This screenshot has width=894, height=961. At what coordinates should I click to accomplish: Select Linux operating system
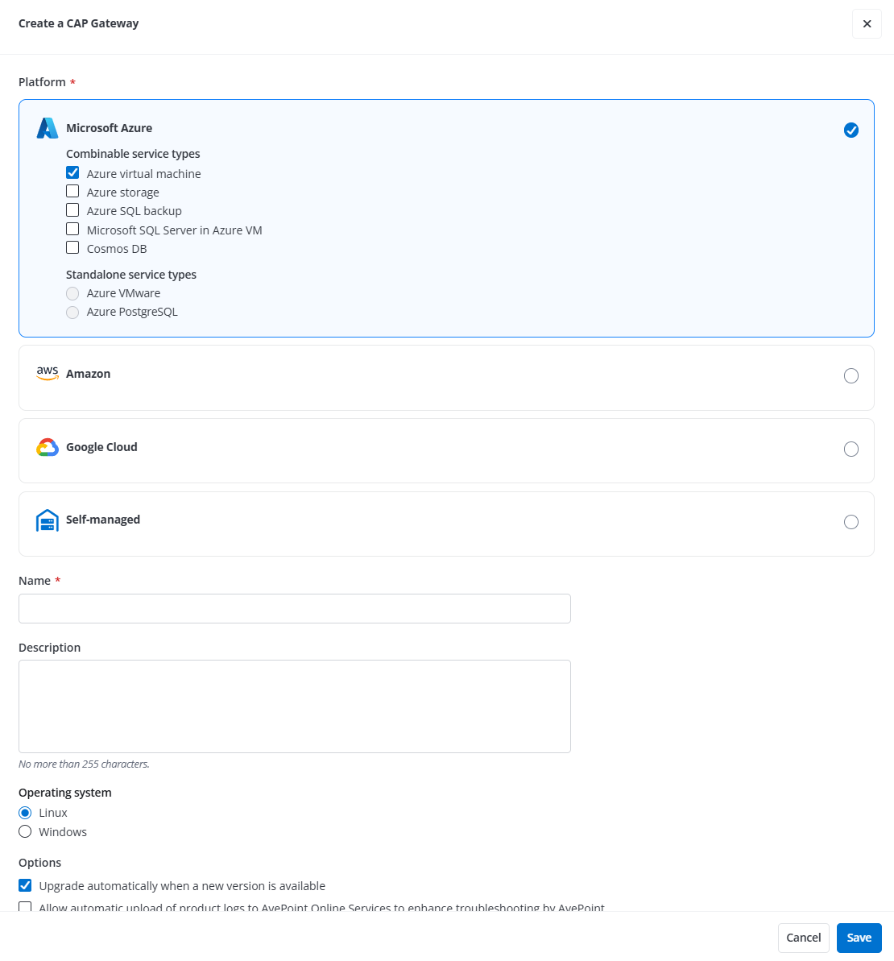tap(25, 813)
